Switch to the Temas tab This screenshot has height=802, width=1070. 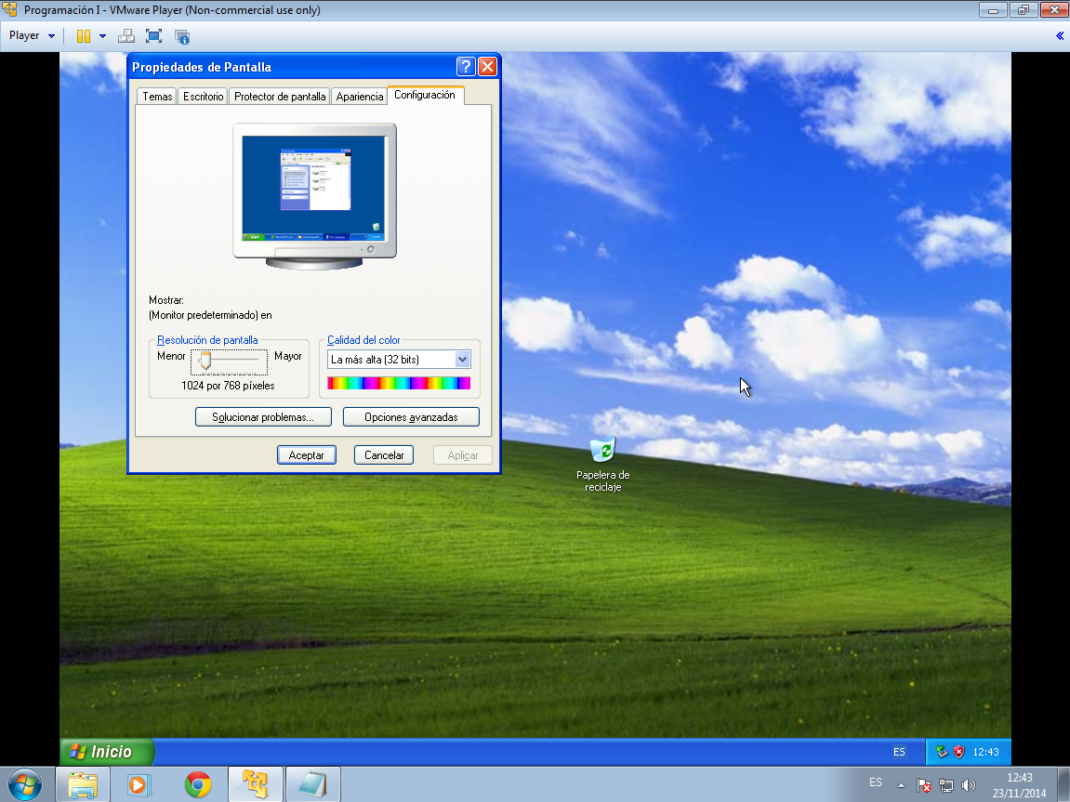pos(157,96)
